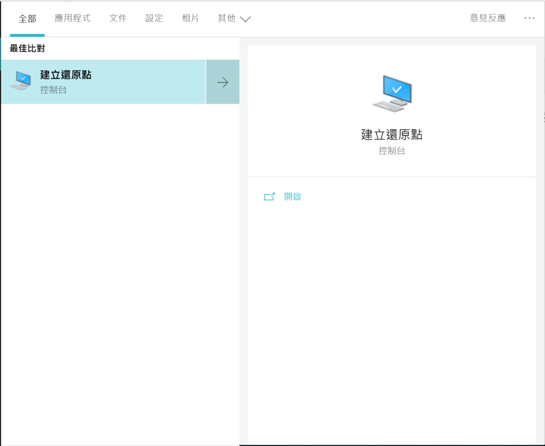Click the 控制台 subtitle under the large icon

(x=392, y=151)
